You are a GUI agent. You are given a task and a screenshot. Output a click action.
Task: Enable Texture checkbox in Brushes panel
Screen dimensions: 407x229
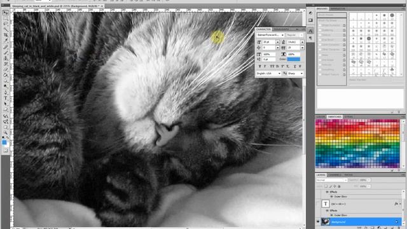(320, 35)
